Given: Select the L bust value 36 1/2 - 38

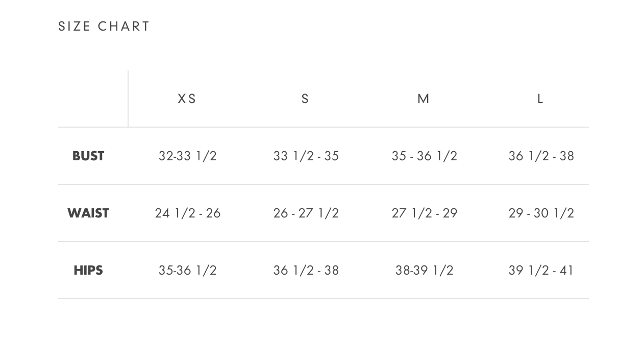Looking at the screenshot, I should (x=541, y=156).
